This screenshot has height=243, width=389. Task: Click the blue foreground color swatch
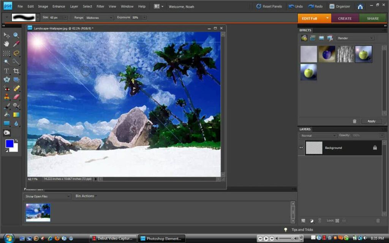pyautogui.click(x=9, y=144)
